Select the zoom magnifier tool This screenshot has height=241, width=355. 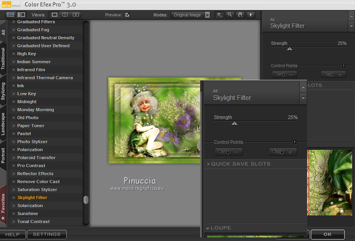[230, 15]
